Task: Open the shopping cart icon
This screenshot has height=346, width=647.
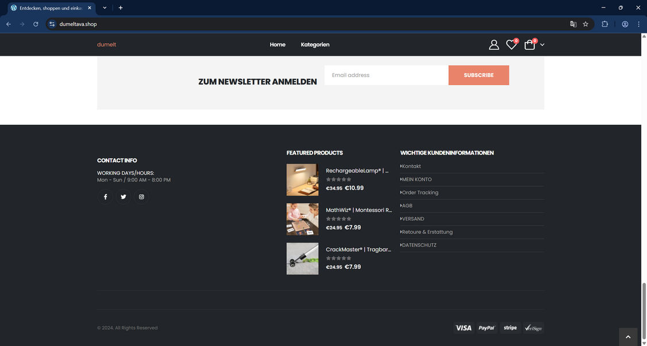Action: click(529, 44)
